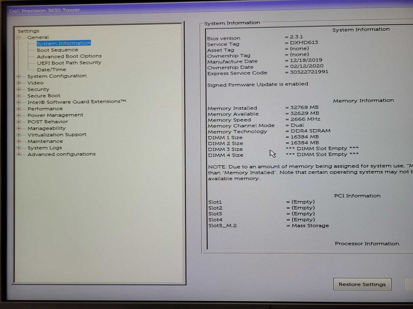Select the General category label

(38, 38)
